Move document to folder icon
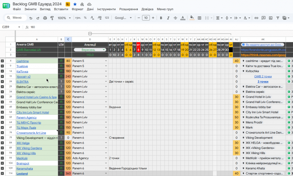Screen dimensions: 293x176 [x=82, y=4]
